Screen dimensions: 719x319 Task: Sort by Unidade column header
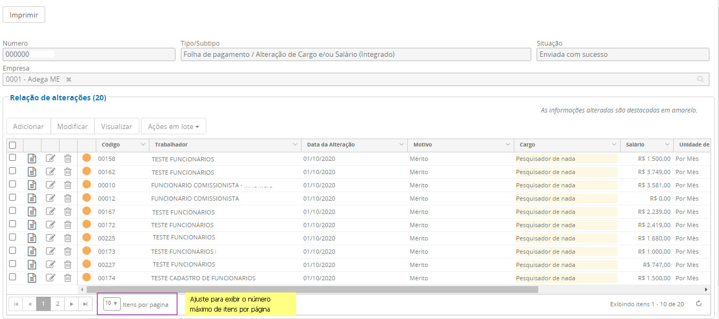[693, 145]
